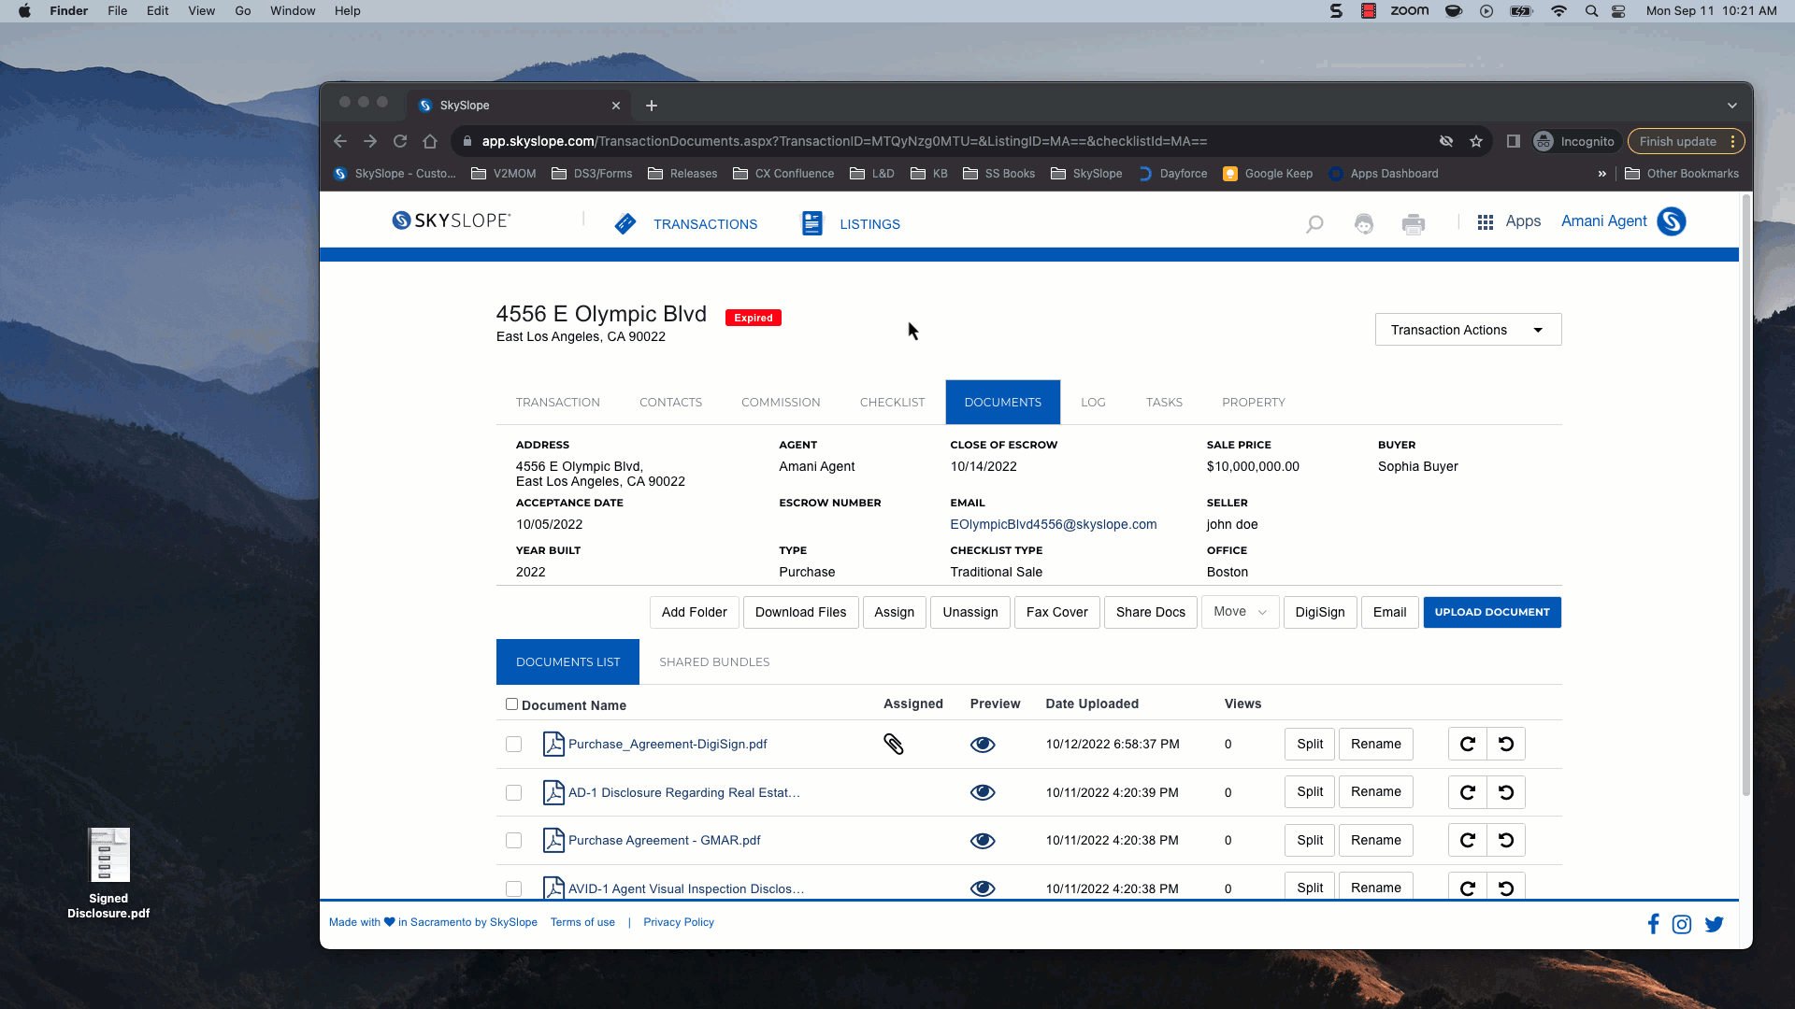The width and height of the screenshot is (1795, 1009).
Task: Bookmark this page with star icon
Action: point(1476,141)
